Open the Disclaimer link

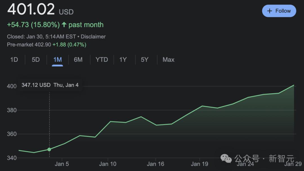pos(93,37)
